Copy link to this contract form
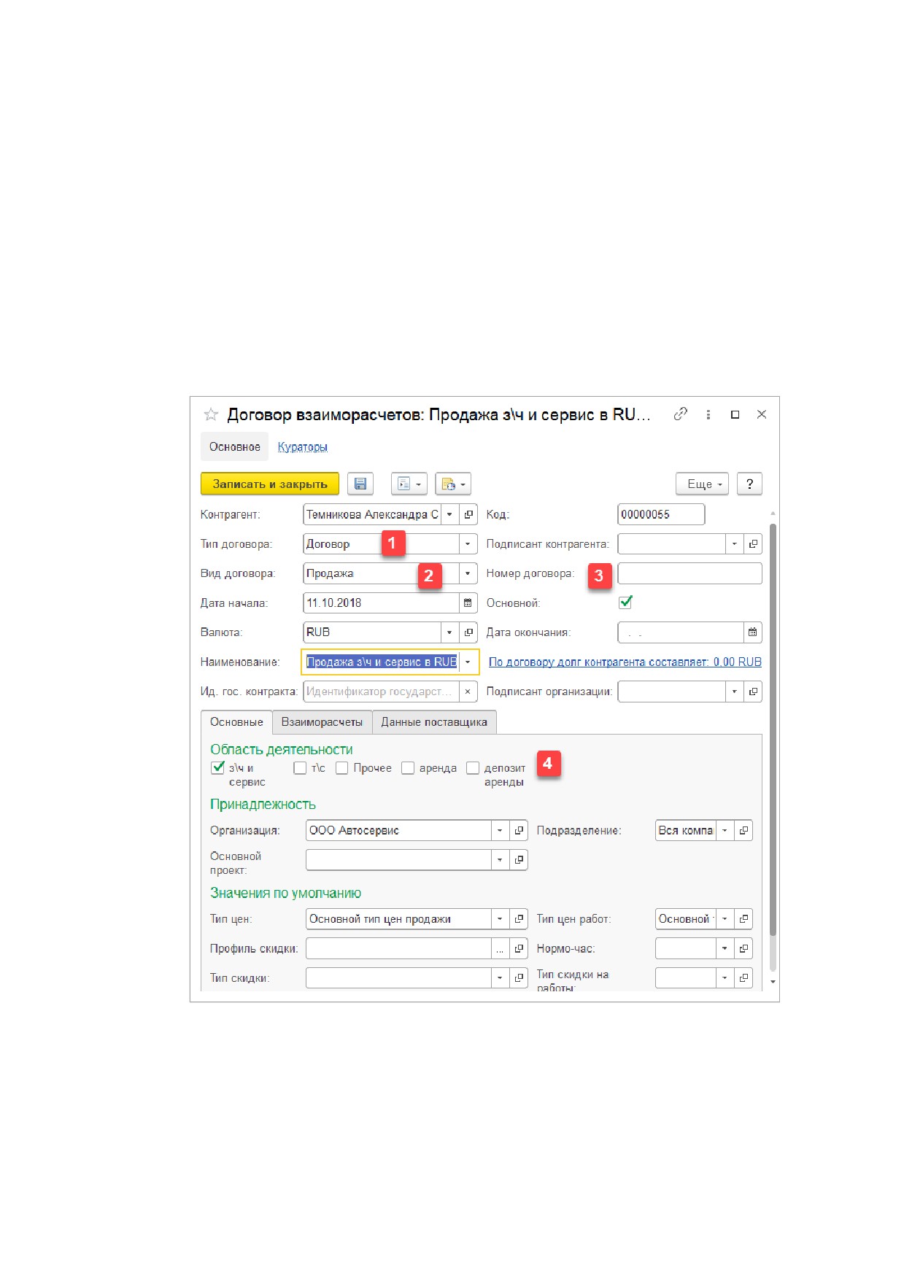The image size is (904, 1278). point(680,414)
